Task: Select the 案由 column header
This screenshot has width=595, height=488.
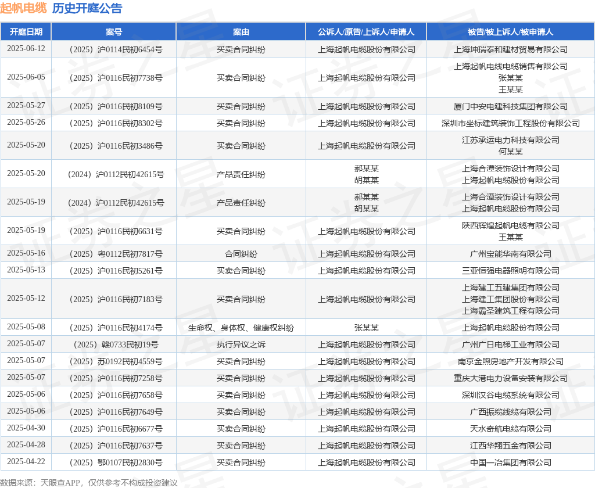Action: pos(241,32)
